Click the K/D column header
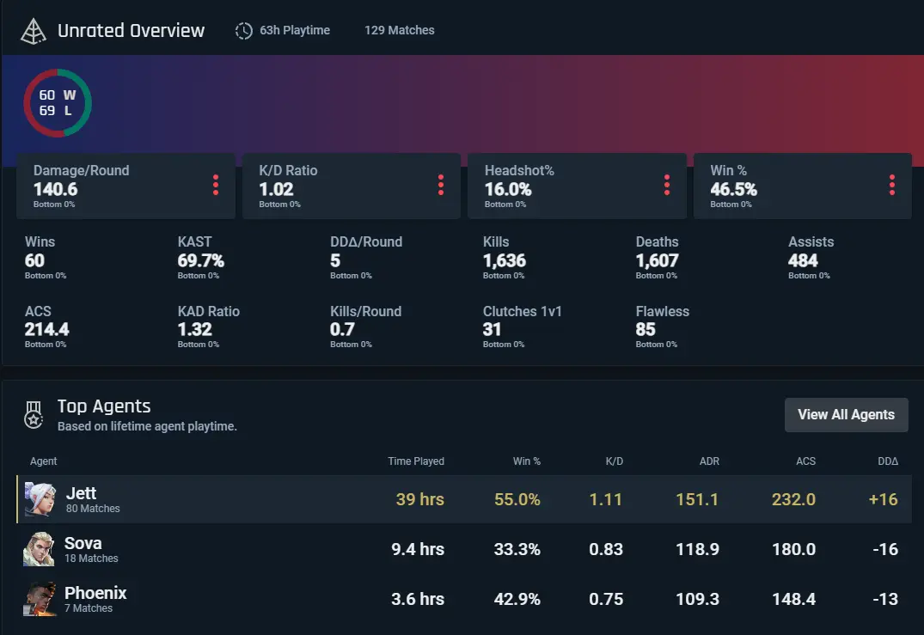The height and width of the screenshot is (635, 924). (614, 461)
